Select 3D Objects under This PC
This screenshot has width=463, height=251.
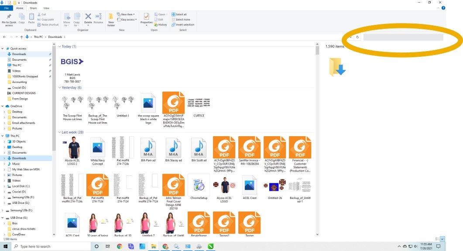[x=19, y=141]
